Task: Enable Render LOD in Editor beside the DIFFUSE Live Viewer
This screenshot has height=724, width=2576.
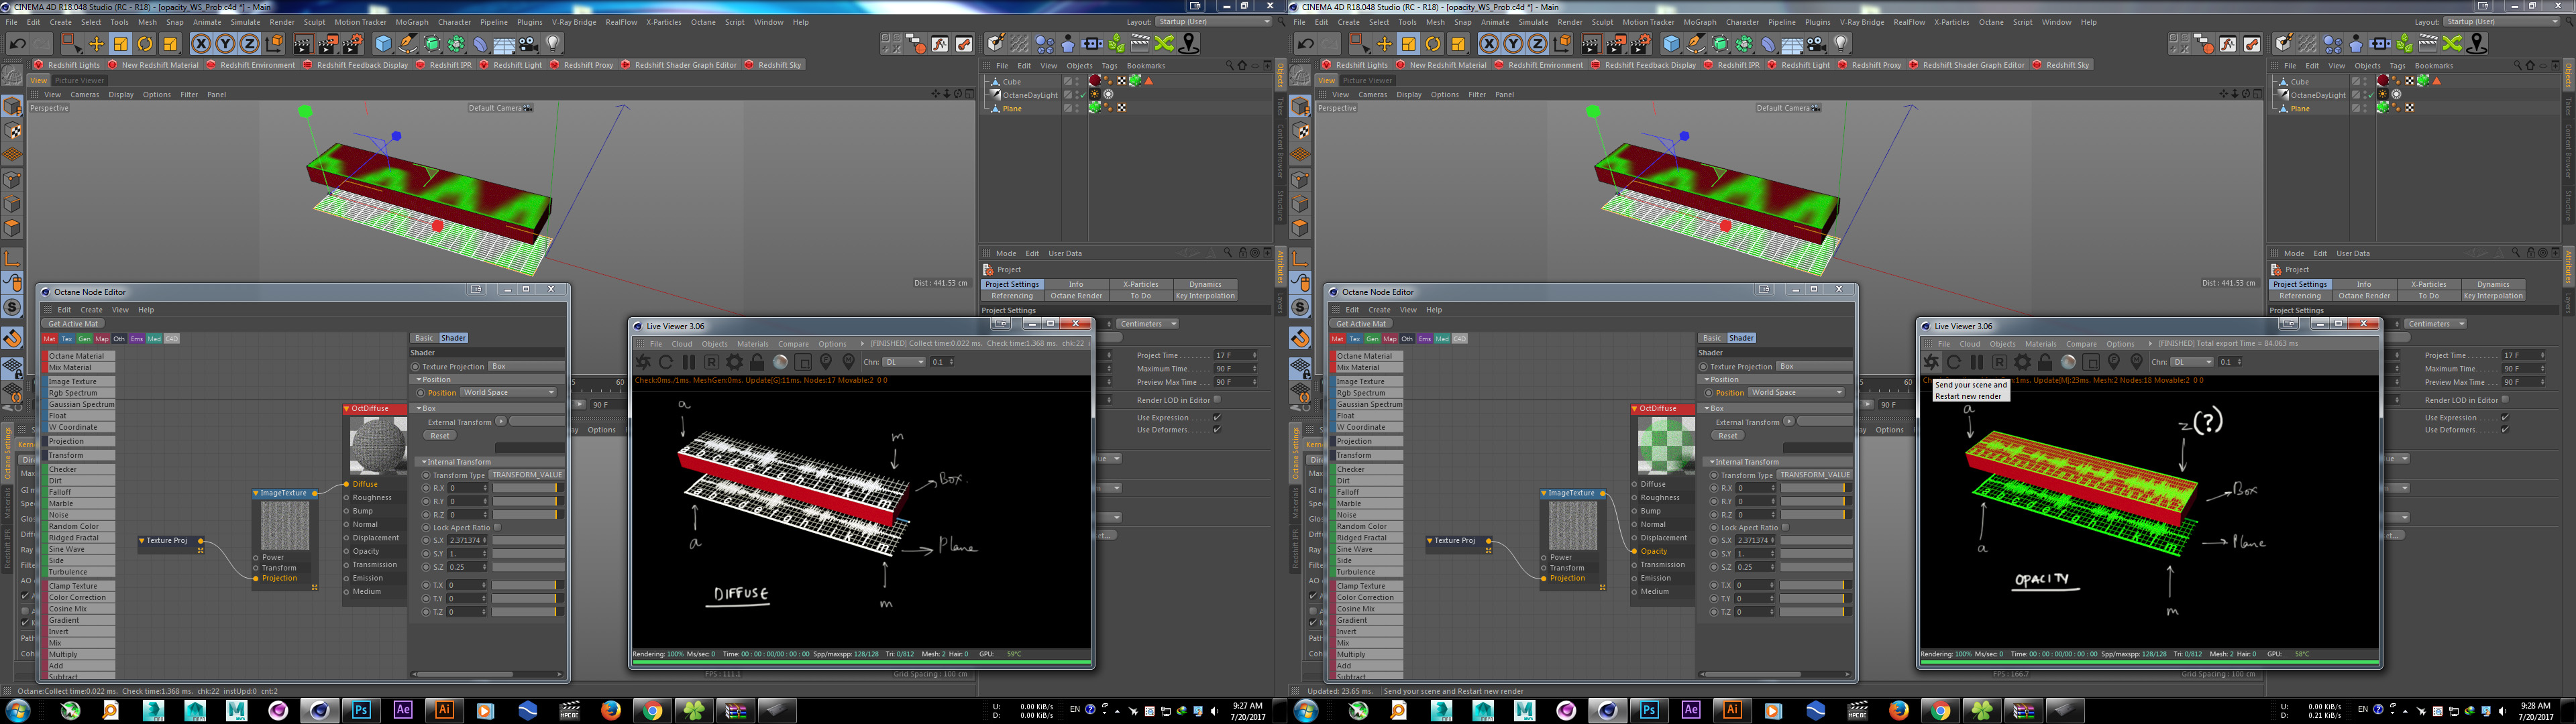Action: point(1217,400)
